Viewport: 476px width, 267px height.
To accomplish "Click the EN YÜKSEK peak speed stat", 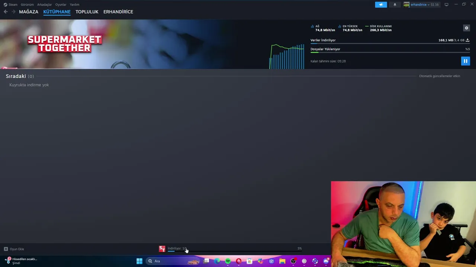I will (350, 28).
